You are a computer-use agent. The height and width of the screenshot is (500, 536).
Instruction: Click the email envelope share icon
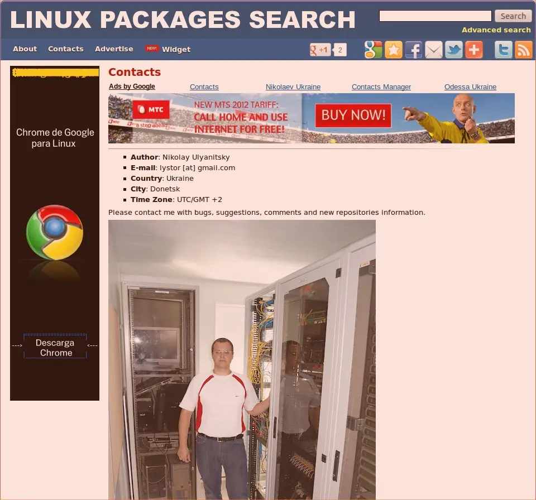pyautogui.click(x=433, y=50)
